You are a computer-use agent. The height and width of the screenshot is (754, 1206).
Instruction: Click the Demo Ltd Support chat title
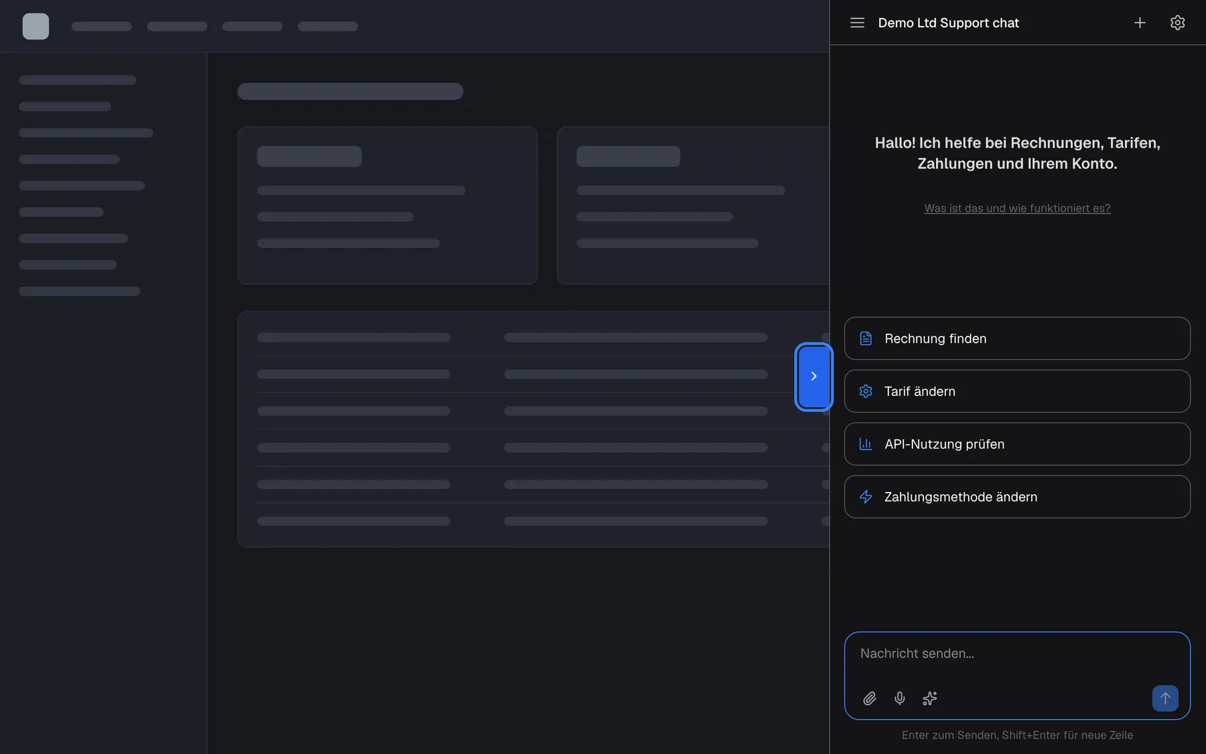point(948,23)
